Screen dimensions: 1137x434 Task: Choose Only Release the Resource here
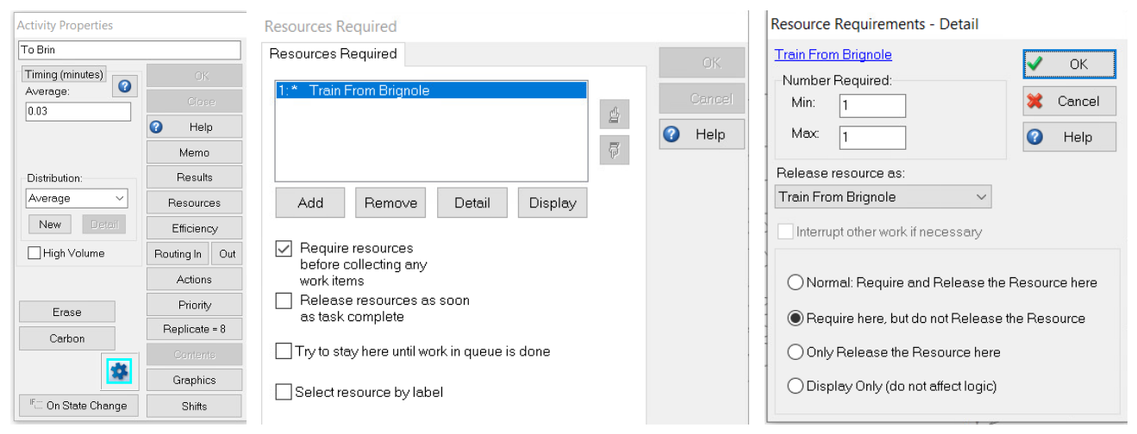coord(796,352)
